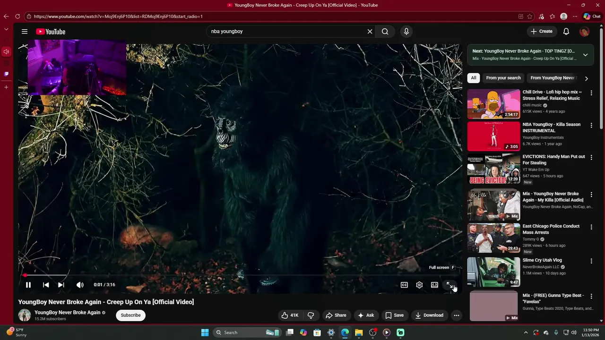
Task: Open options for EVICTIONS Handy Man video
Action: 591,157
